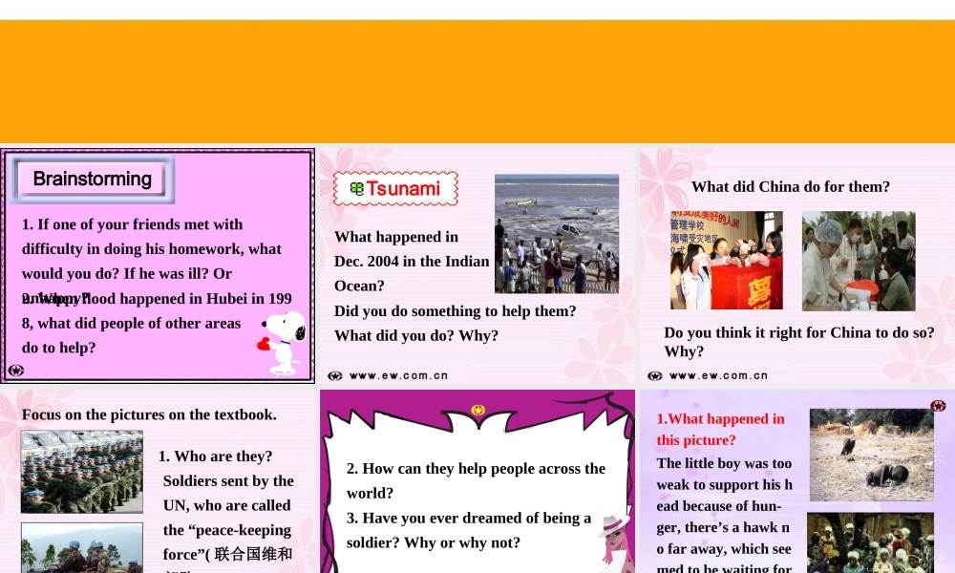
Task: Follow the www.ew.com.cn link on the Tsunami slide
Action: [x=399, y=375]
